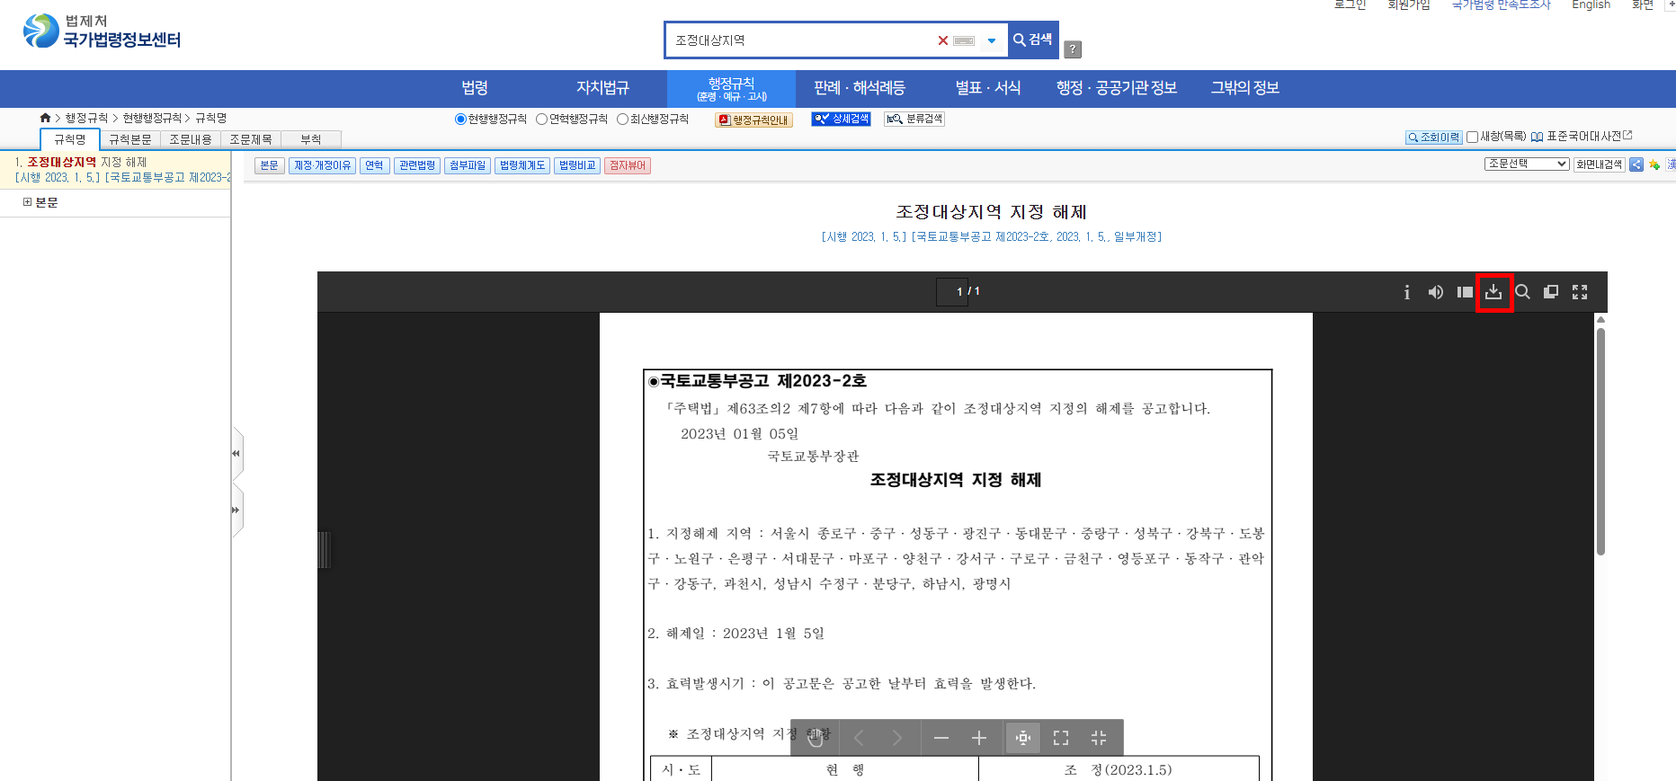The image size is (1676, 781).
Task: Click the 점자뷰어 button
Action: 628,165
